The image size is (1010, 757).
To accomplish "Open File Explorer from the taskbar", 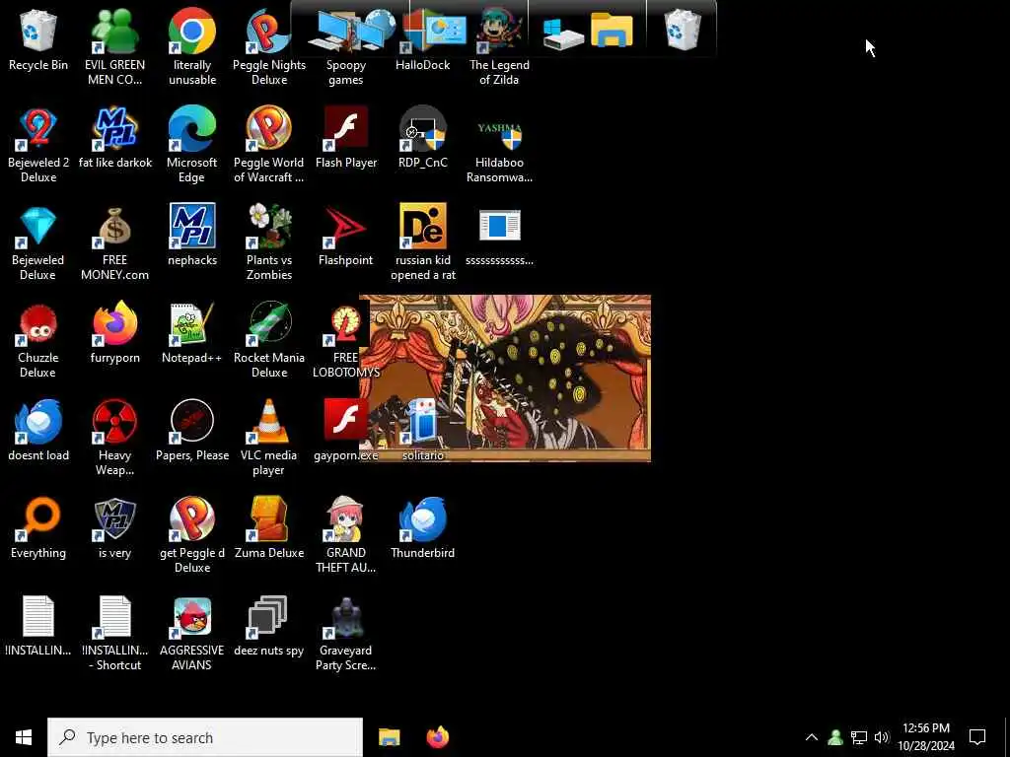I will (389, 737).
